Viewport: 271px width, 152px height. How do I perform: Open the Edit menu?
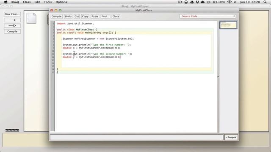tap(37, 2)
